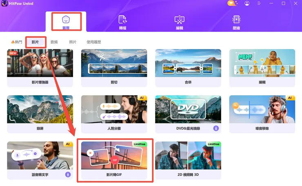Switch to the 編輯 edit tab

click(179, 22)
